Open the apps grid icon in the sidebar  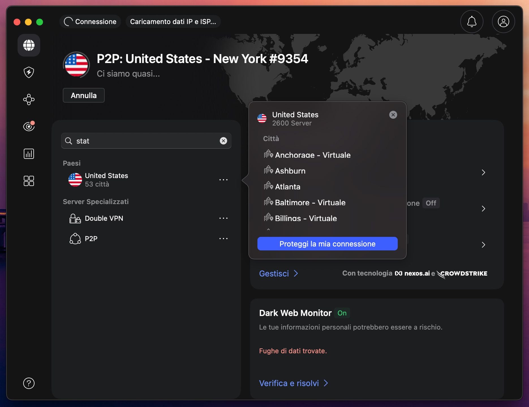[29, 181]
